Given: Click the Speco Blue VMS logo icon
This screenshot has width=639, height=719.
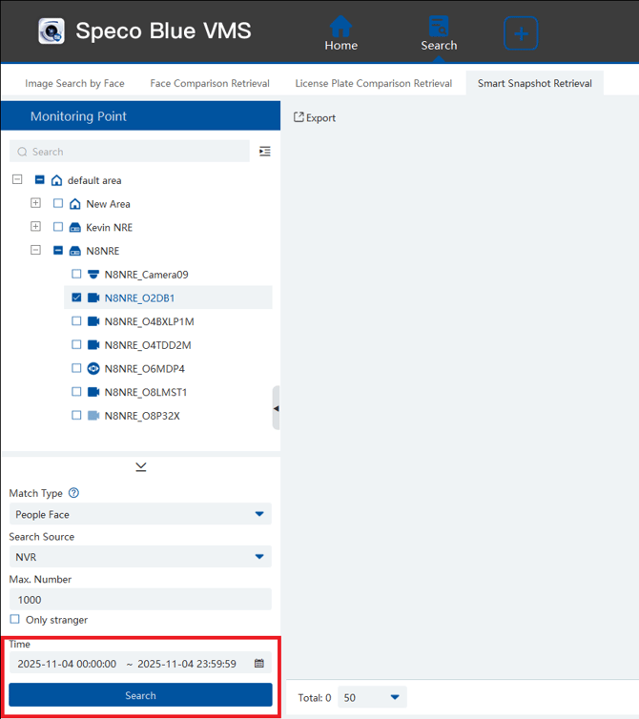Looking at the screenshot, I should coord(52,31).
